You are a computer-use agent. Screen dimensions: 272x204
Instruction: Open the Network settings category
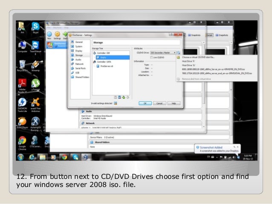click(x=79, y=64)
